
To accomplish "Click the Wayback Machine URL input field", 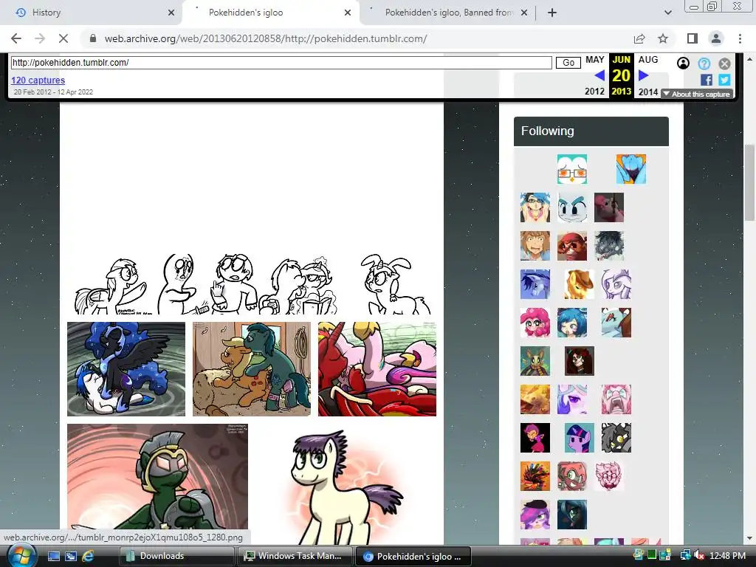I will click(281, 63).
